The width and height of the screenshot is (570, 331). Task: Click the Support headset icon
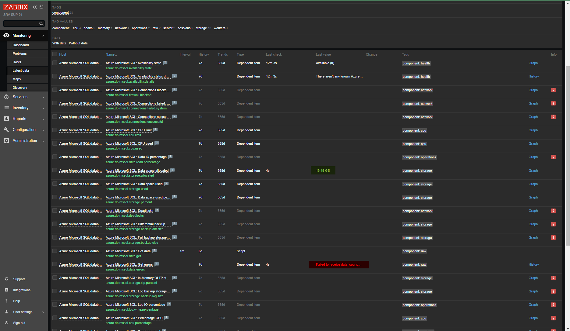coord(6,279)
